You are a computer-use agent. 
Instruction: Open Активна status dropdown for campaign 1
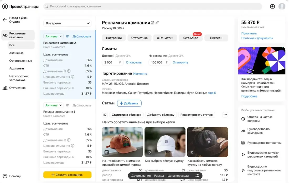click(53, 105)
